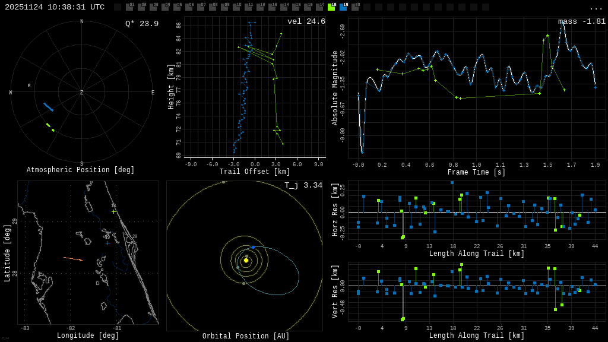Click the T_j 3.34 Tisserand label
This screenshot has height=342, width=608.
(x=303, y=186)
